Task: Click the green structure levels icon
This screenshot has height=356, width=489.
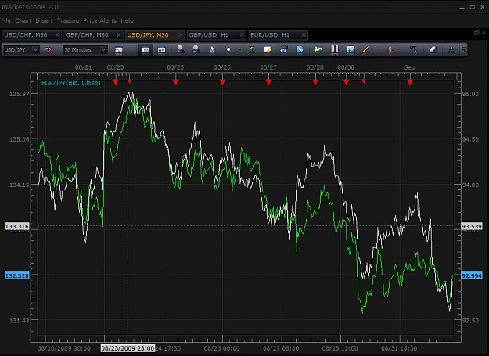Action: 451,50
